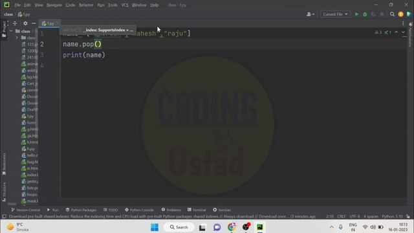The height and width of the screenshot is (233, 414).
Task: Select the loops file in tree
Action: 30,194
